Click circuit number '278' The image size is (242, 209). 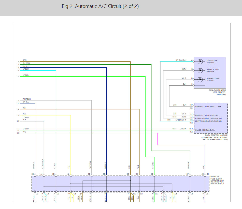click(x=175, y=114)
